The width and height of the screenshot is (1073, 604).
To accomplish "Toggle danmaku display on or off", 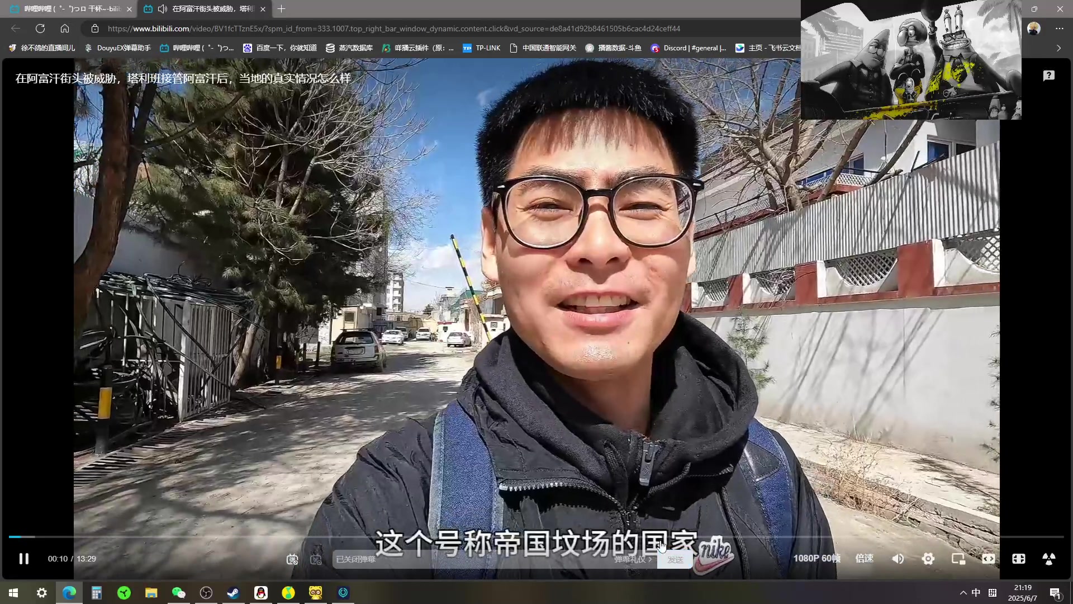I will coord(292,559).
